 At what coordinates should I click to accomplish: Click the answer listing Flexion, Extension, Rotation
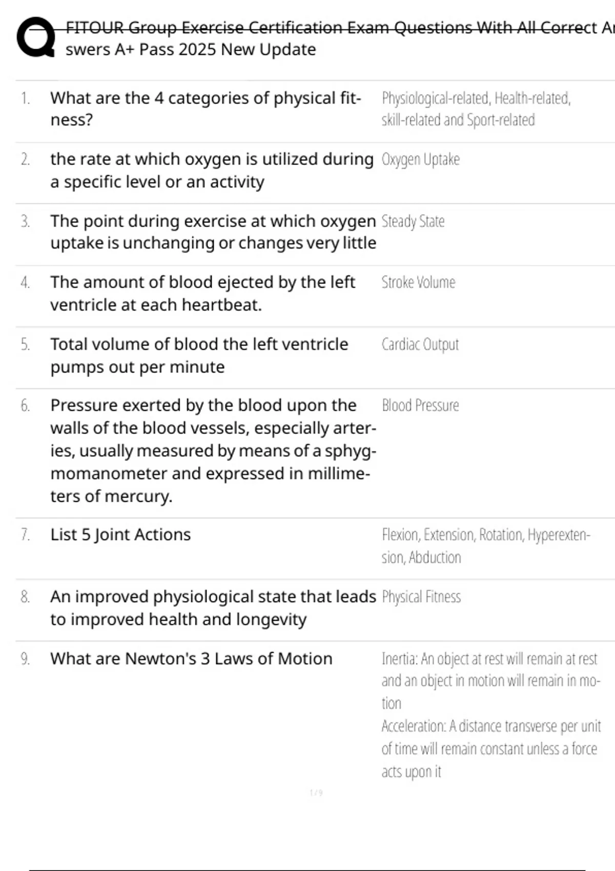coord(485,546)
